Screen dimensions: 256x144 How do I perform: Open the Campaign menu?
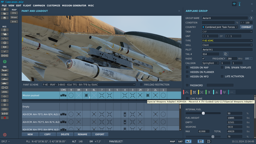39,6
